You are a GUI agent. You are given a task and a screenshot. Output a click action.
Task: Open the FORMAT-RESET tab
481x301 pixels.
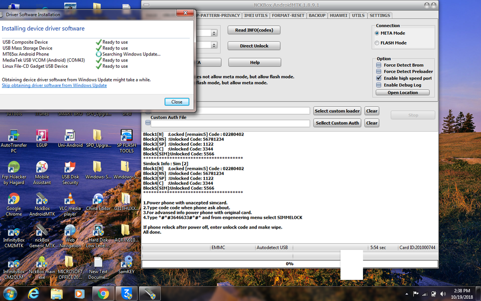pos(288,16)
